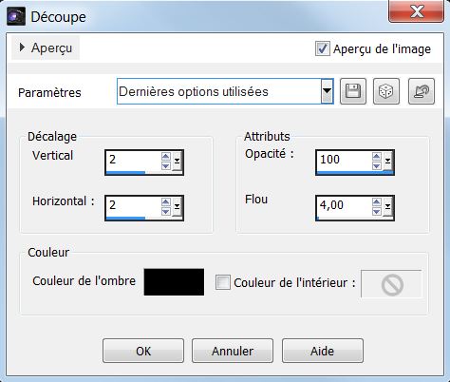Viewport: 450px width, 382px height.
Task: Increase Vertical offset with up arrow
Action: click(x=166, y=156)
